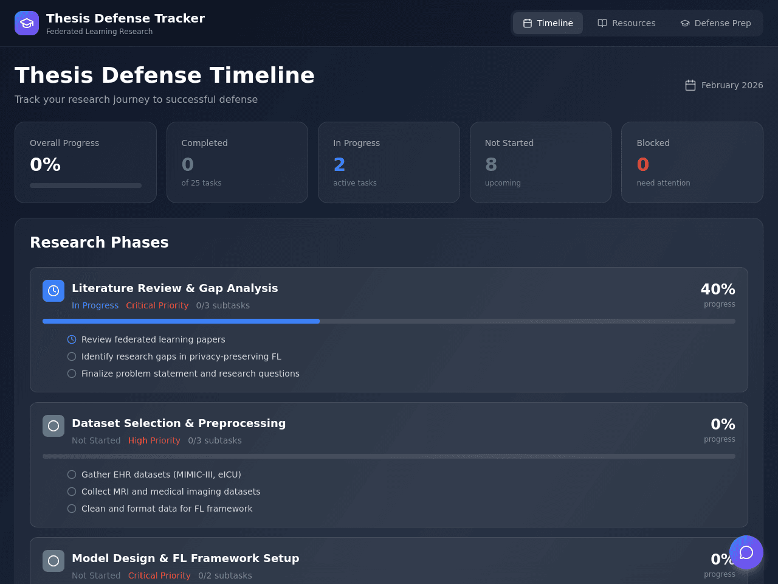Expand Dataset Selection & Preprocessing phase title

click(x=179, y=423)
